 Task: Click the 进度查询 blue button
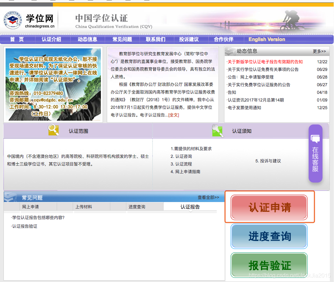coord(269,236)
